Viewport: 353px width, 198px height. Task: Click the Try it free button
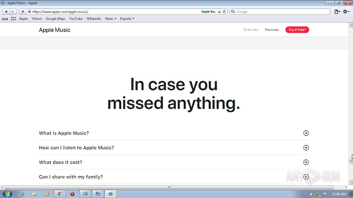coord(297,30)
